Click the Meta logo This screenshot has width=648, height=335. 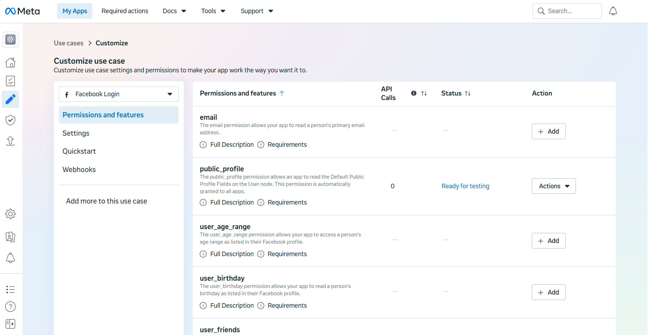tap(23, 11)
